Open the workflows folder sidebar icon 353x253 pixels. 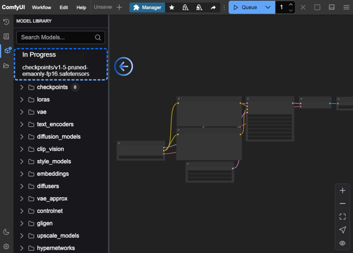(x=6, y=66)
